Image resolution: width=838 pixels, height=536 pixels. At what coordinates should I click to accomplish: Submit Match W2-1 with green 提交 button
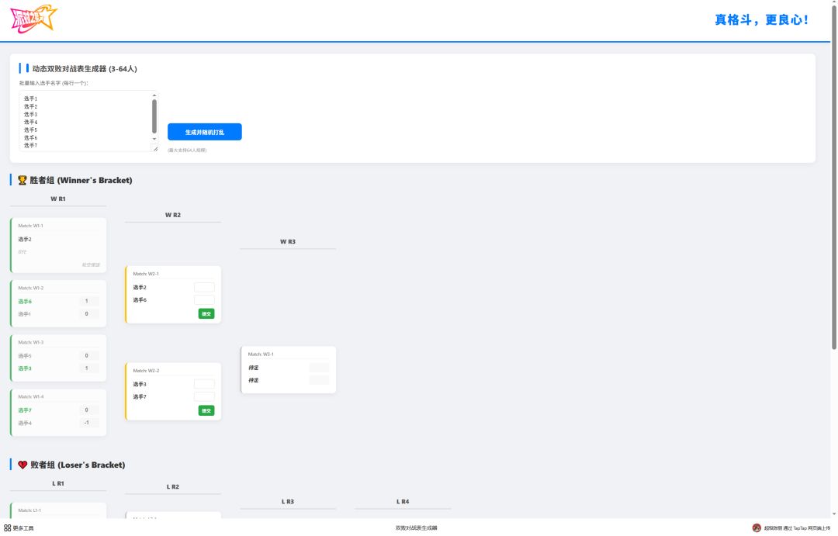(x=206, y=313)
